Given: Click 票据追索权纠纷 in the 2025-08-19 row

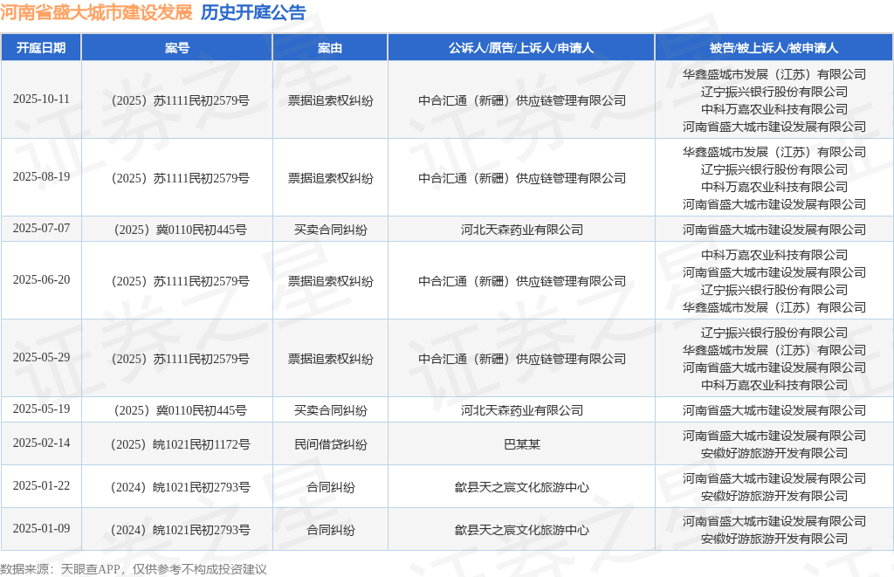Looking at the screenshot, I should 330,178.
